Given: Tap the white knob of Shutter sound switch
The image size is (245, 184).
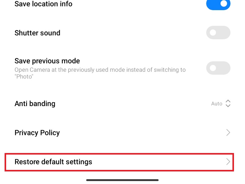Looking at the screenshot, I should (213, 33).
